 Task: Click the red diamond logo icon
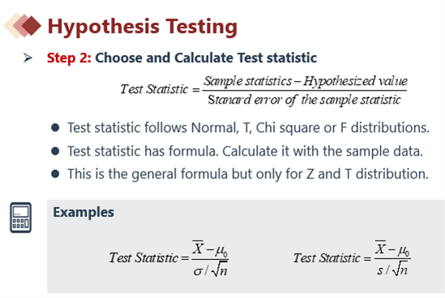click(32, 26)
